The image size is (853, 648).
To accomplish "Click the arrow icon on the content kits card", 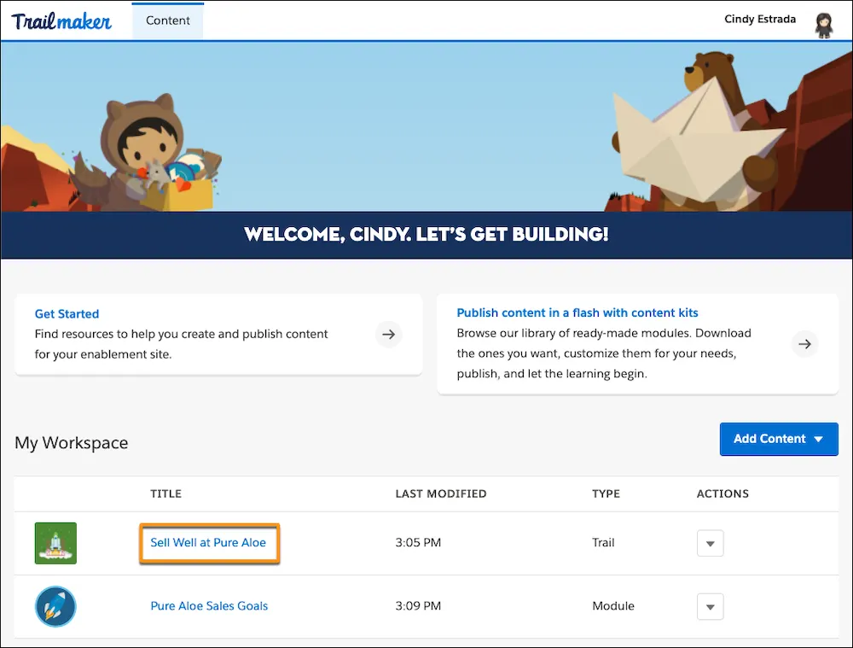I will pyautogui.click(x=804, y=344).
